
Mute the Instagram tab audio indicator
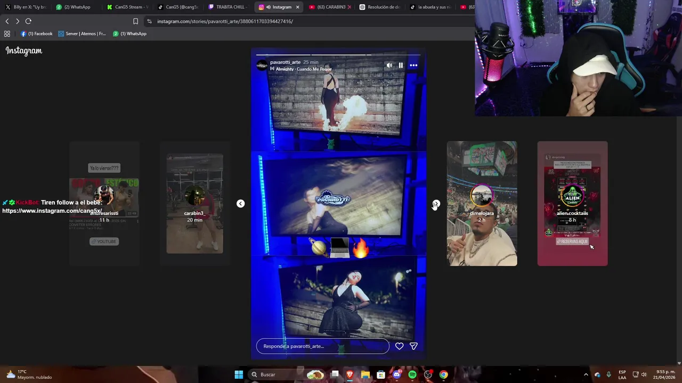point(268,7)
